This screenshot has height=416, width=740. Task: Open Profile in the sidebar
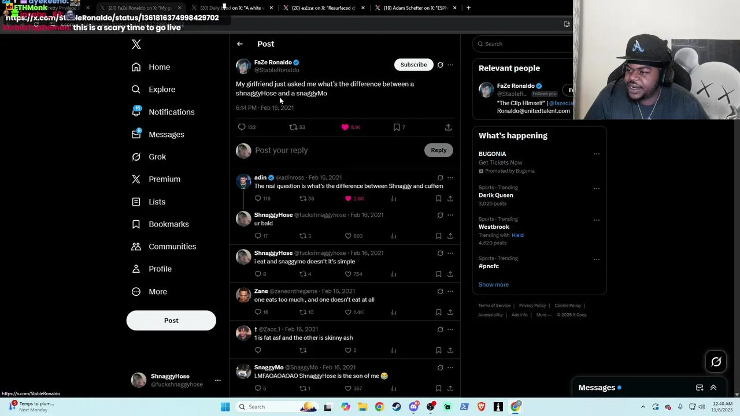(151, 269)
